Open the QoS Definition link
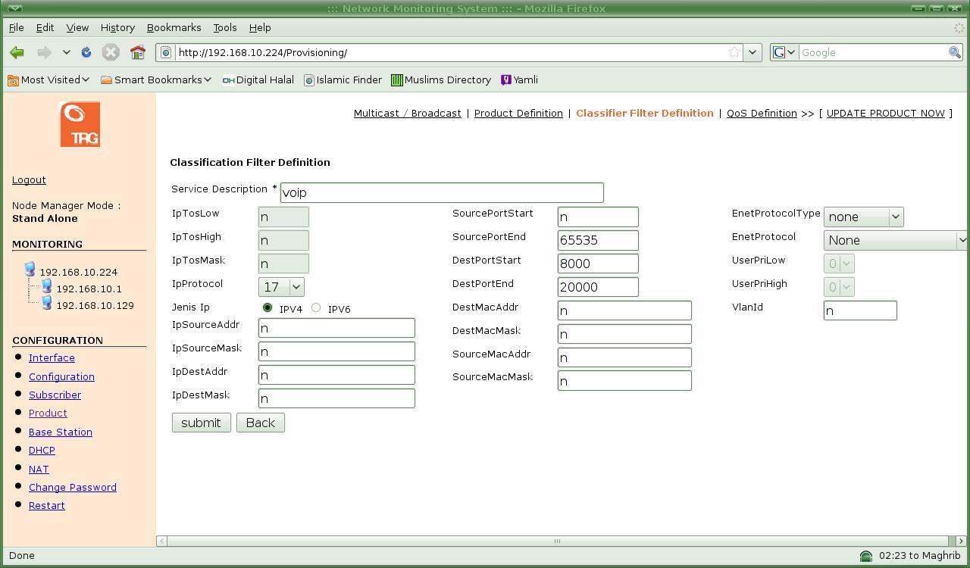This screenshot has height=568, width=970. (x=761, y=113)
